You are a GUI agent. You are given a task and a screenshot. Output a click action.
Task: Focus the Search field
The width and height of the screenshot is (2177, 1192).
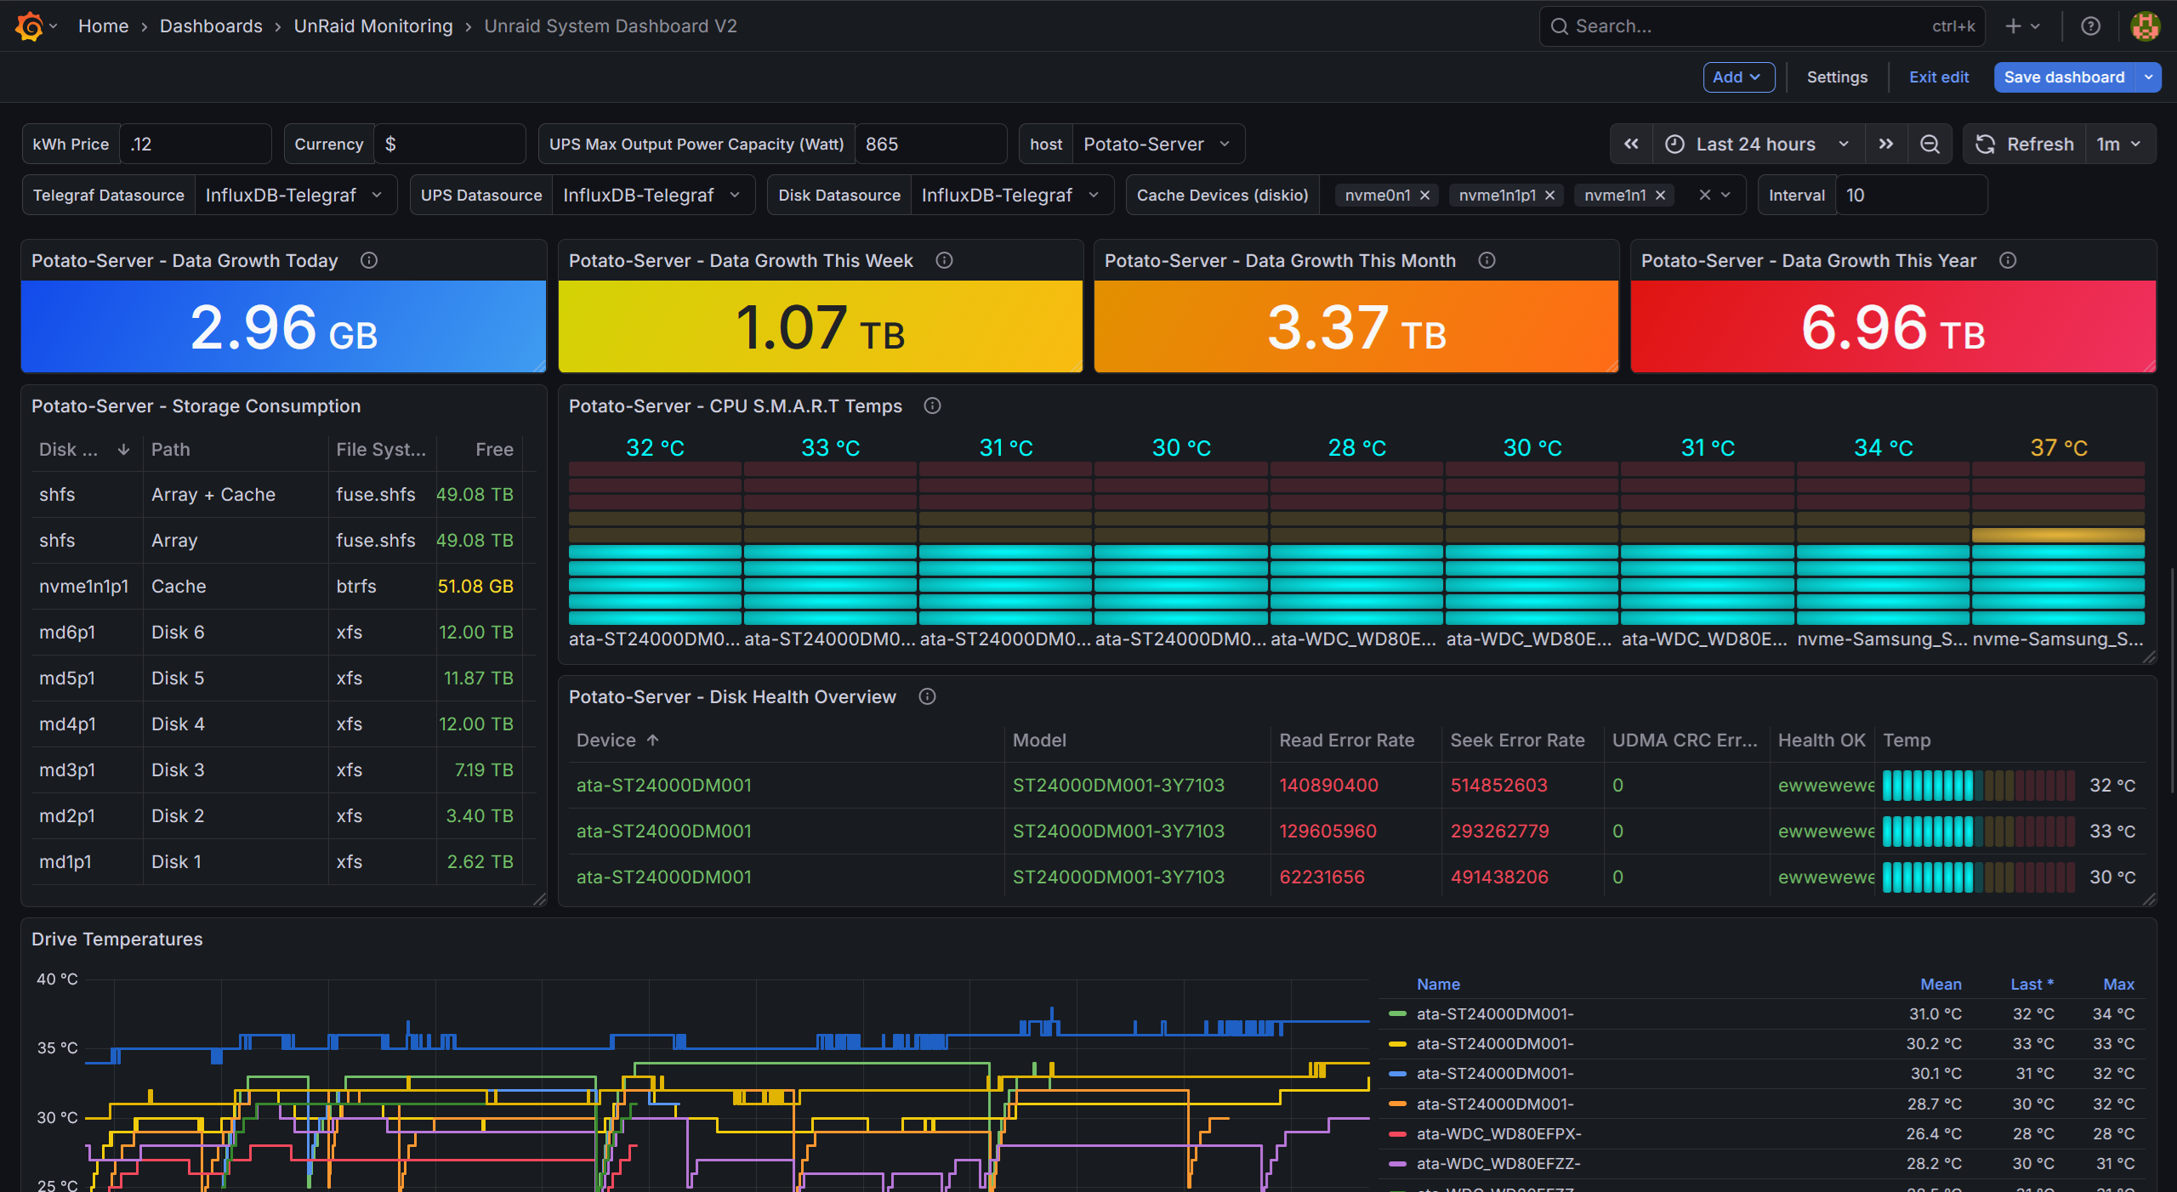[1762, 26]
